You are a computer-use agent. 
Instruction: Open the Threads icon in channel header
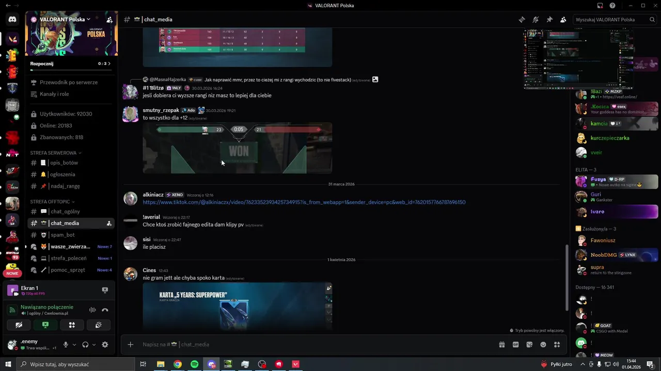522,20
